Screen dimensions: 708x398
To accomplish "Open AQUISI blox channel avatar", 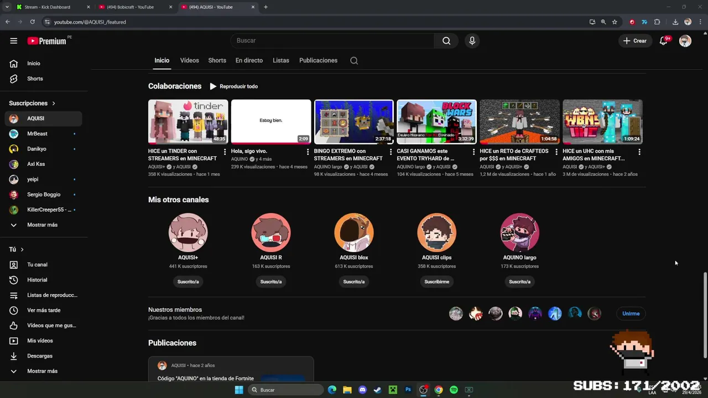I will (x=354, y=232).
